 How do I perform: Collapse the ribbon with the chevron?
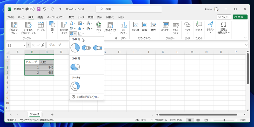coord(245,37)
